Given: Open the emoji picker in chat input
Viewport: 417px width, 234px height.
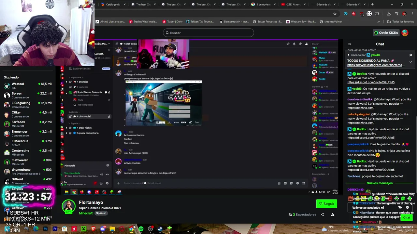Looking at the screenshot, I should (407, 207).
